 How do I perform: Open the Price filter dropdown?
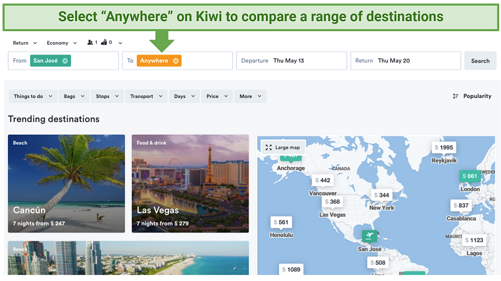point(217,96)
